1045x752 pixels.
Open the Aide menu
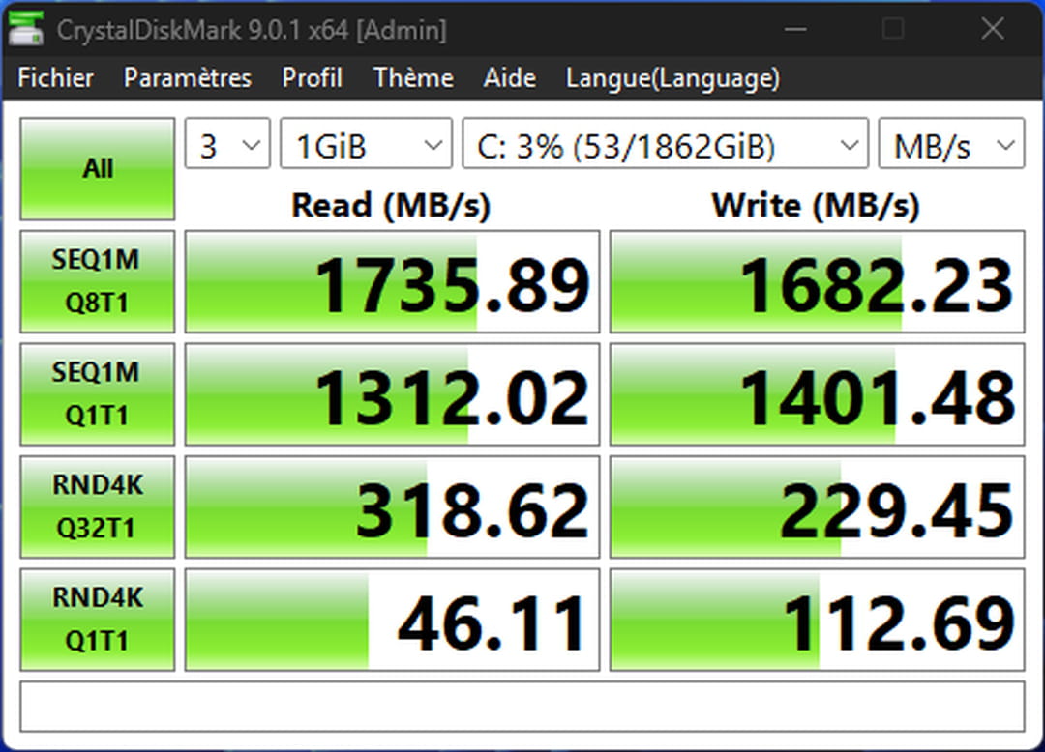tap(510, 78)
